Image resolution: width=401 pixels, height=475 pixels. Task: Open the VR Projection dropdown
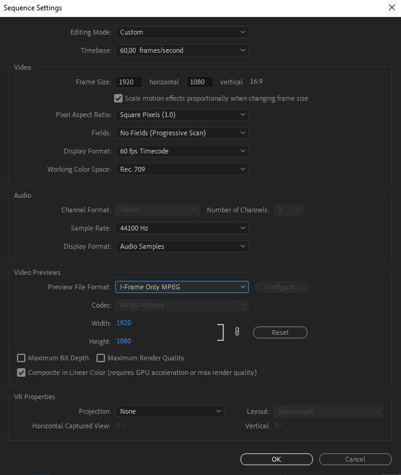click(x=170, y=411)
